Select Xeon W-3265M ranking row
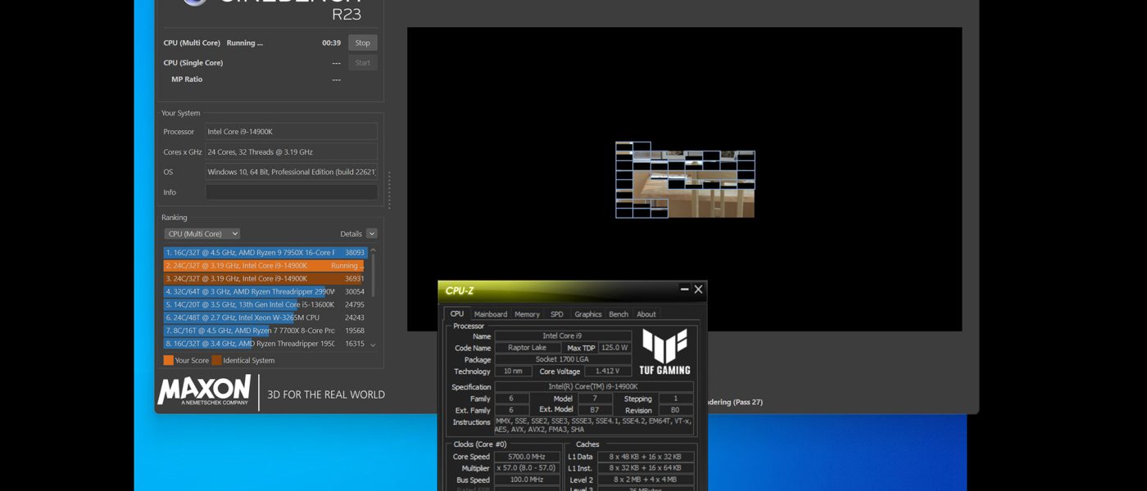 (265, 318)
